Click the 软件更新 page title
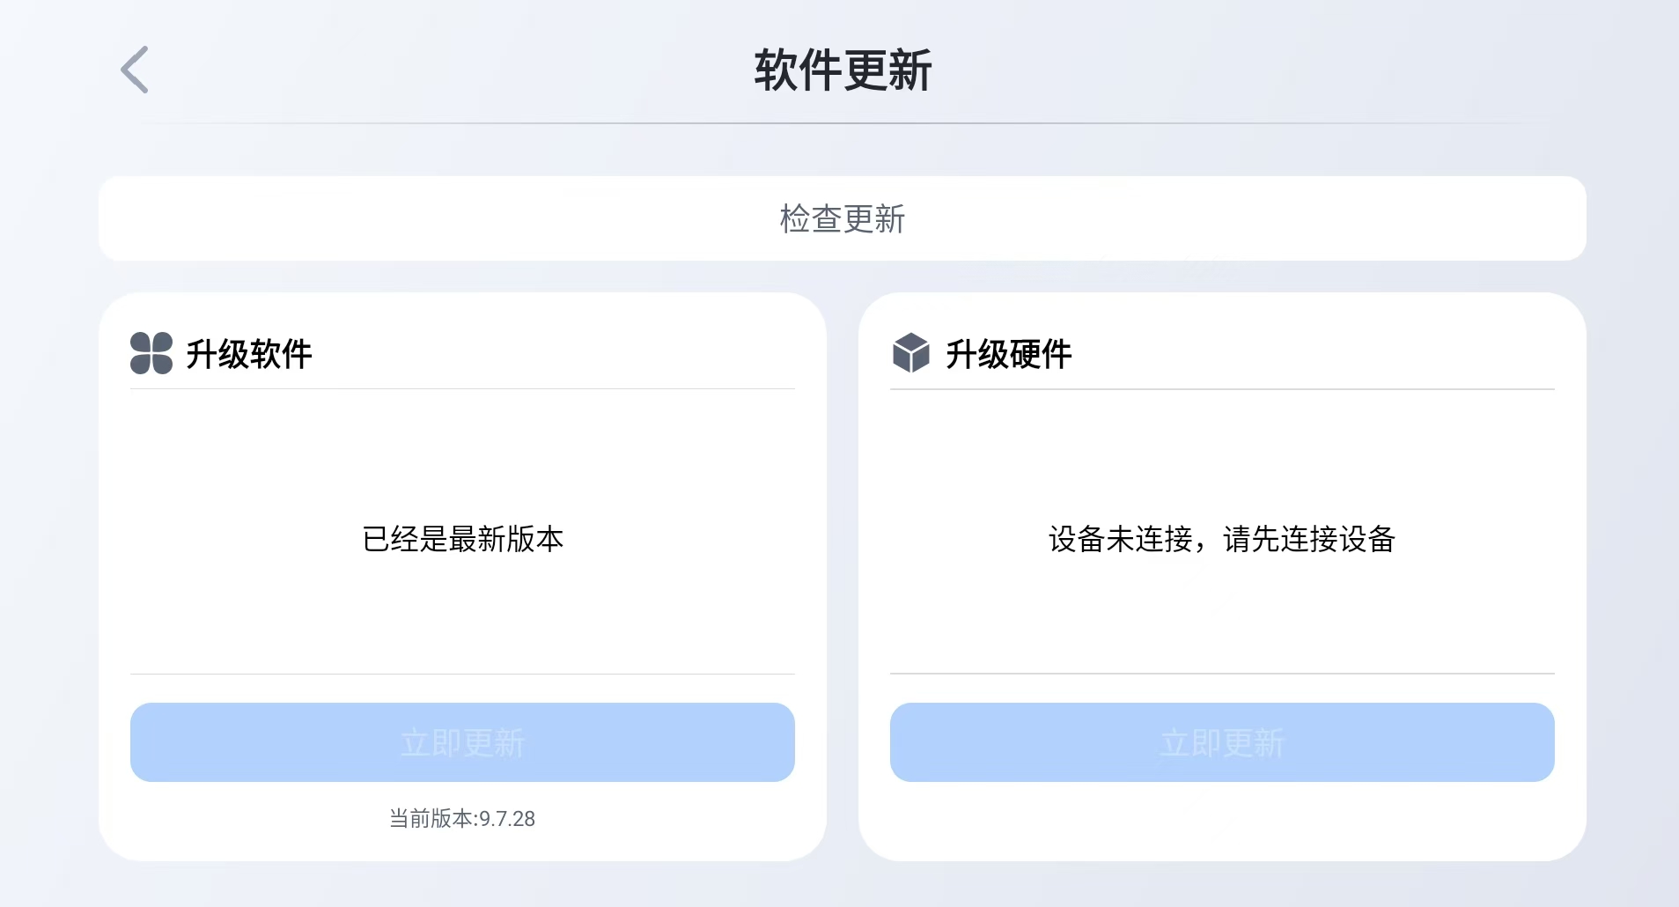Screen dimensions: 1679x907 pyautogui.click(x=843, y=70)
